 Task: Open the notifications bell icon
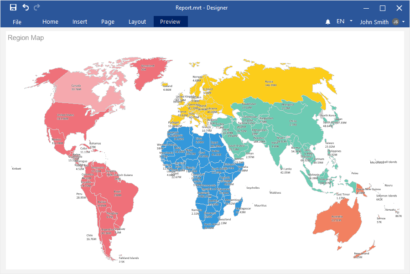pyautogui.click(x=328, y=22)
